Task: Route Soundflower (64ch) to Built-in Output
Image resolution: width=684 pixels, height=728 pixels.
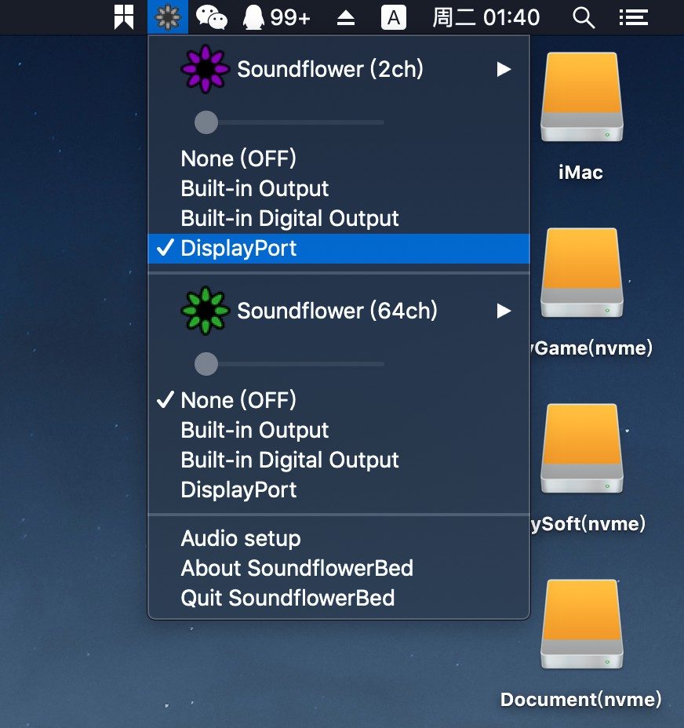Action: coord(339,430)
